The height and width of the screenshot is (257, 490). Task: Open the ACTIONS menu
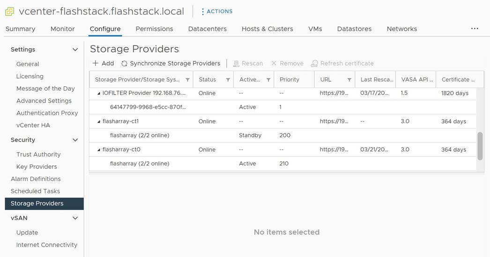click(x=217, y=11)
